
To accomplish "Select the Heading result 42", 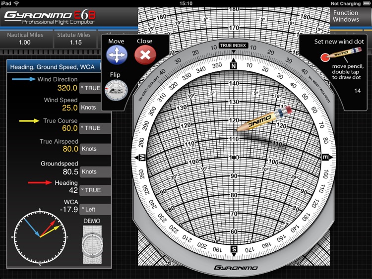I will click(x=73, y=190).
